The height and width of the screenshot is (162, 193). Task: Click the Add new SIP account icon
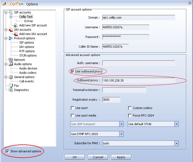pyautogui.click(x=16, y=25)
